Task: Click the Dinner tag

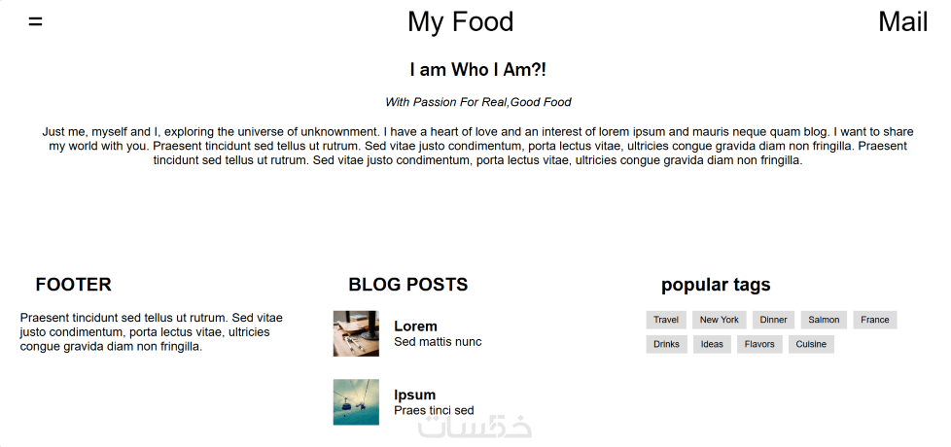Action: pyautogui.click(x=774, y=320)
